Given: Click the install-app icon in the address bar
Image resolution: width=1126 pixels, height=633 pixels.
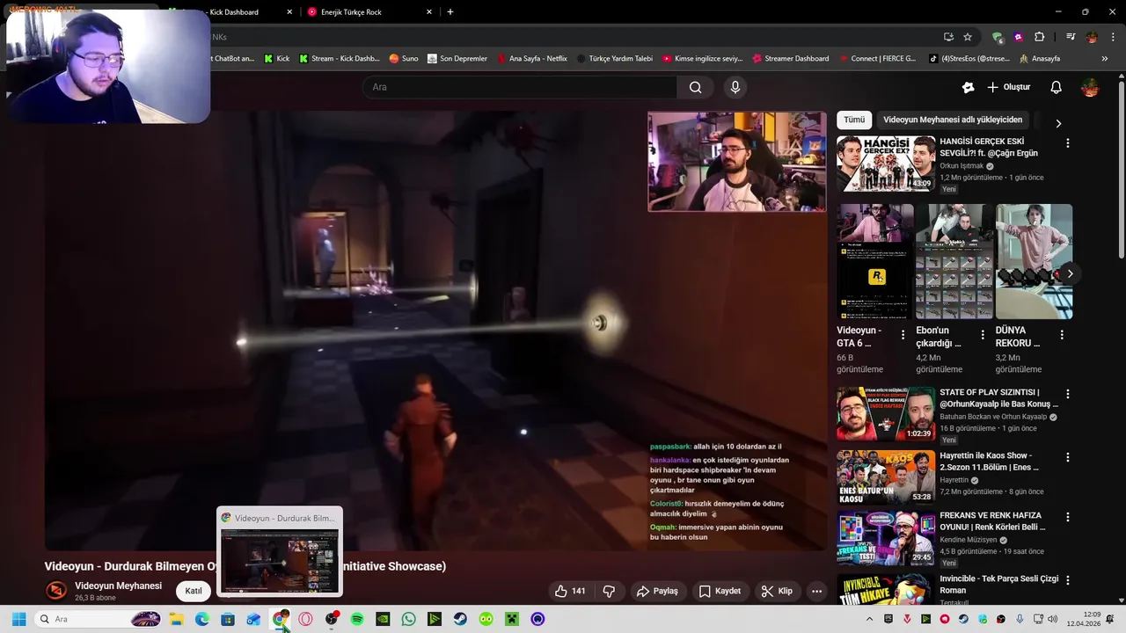Looking at the screenshot, I should [x=948, y=37].
